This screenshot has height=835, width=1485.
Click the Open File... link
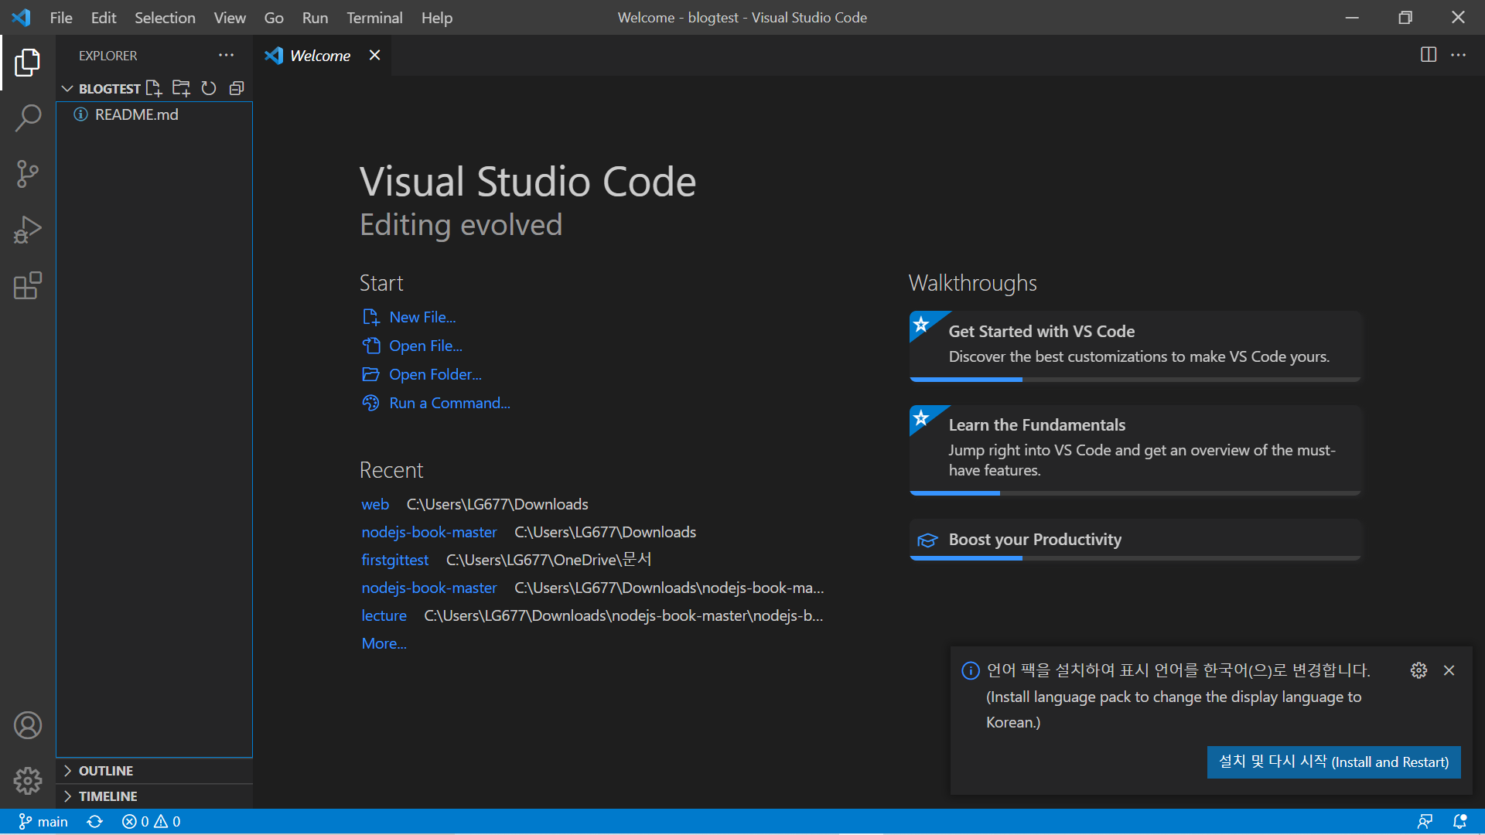click(425, 346)
